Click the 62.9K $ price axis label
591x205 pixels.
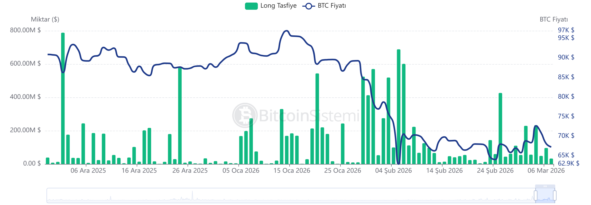point(568,163)
